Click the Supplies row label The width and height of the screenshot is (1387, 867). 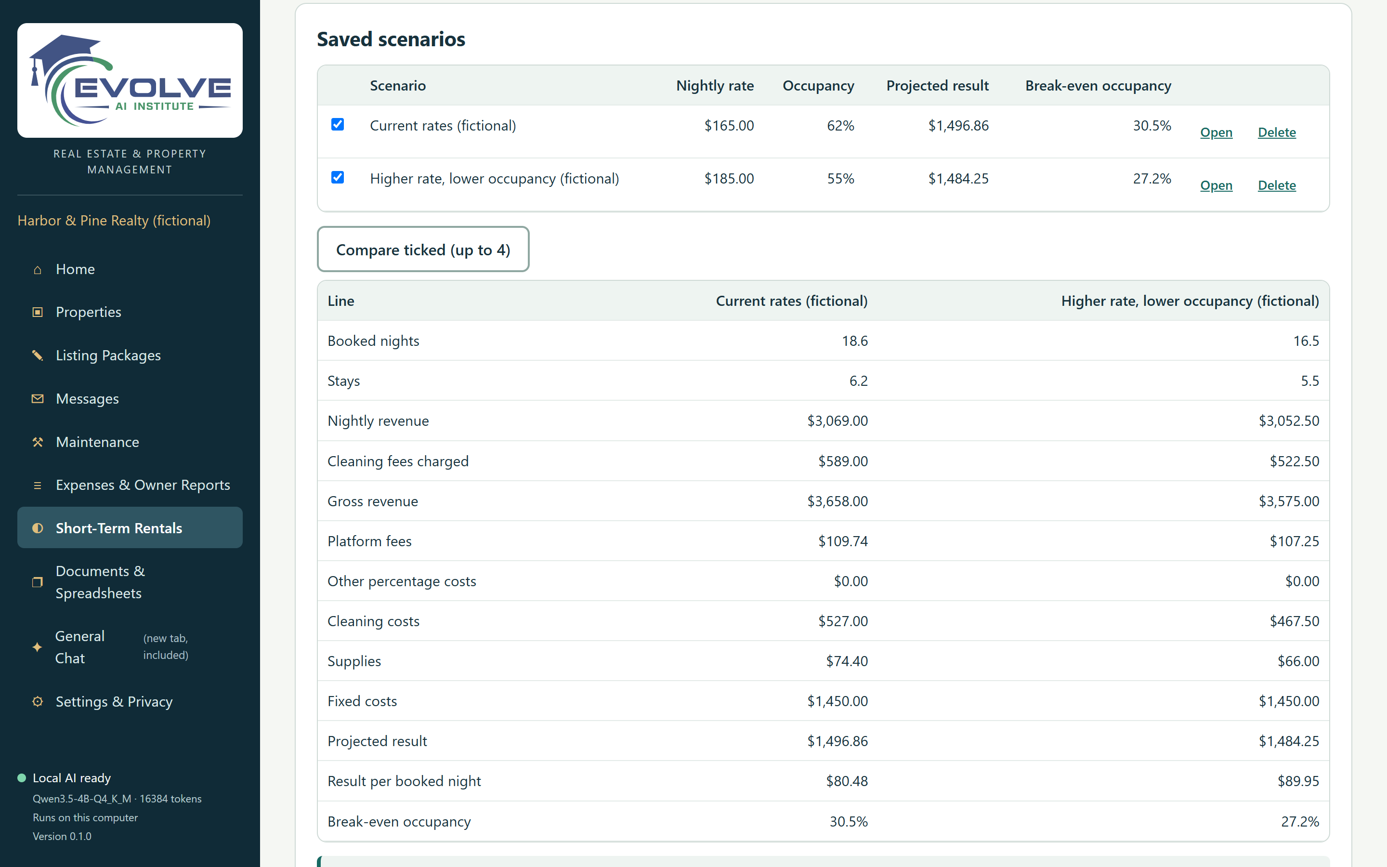(x=353, y=662)
